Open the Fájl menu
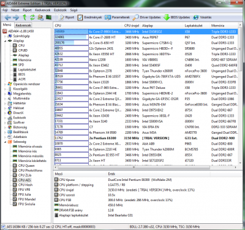Viewport: 245px width, 230px height. pyautogui.click(x=5, y=10)
